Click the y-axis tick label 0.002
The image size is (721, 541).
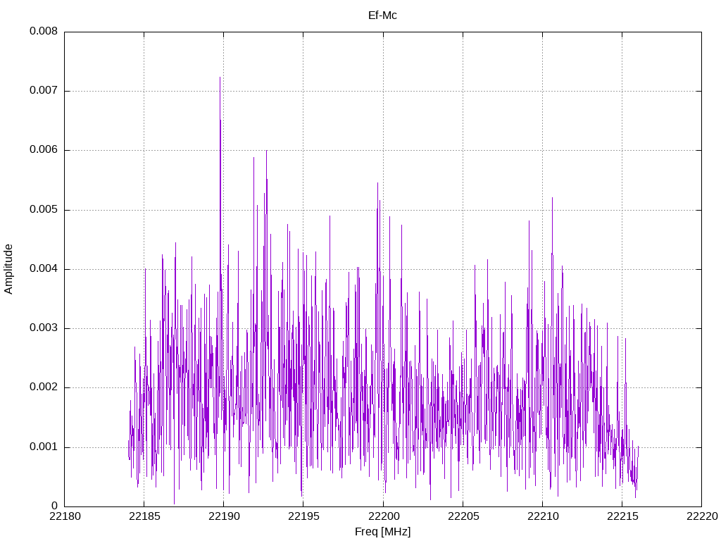tap(44, 387)
